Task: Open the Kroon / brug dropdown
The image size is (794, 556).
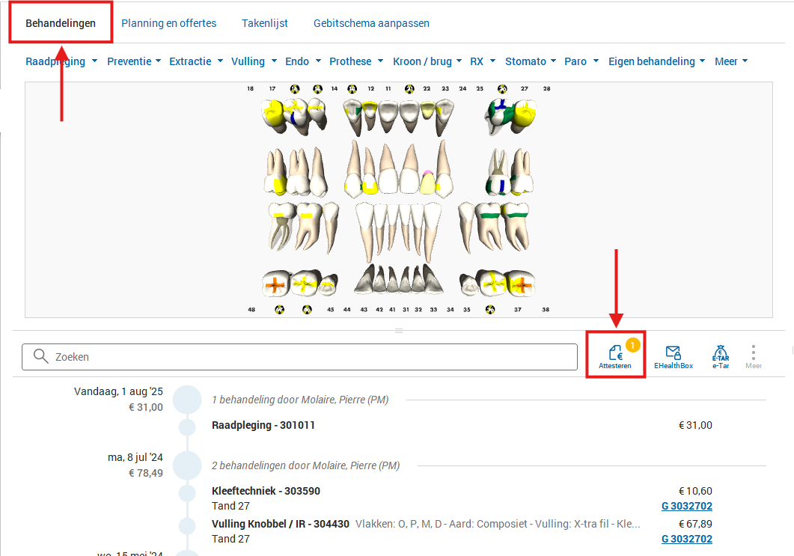Action: tap(427, 61)
